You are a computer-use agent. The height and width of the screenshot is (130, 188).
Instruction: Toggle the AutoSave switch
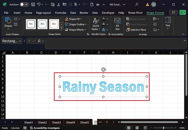pyautogui.click(x=24, y=4)
